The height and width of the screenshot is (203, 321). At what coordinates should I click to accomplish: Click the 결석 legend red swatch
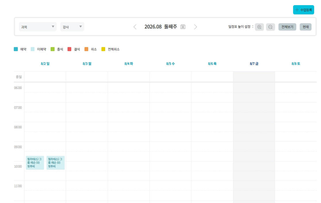click(69, 49)
